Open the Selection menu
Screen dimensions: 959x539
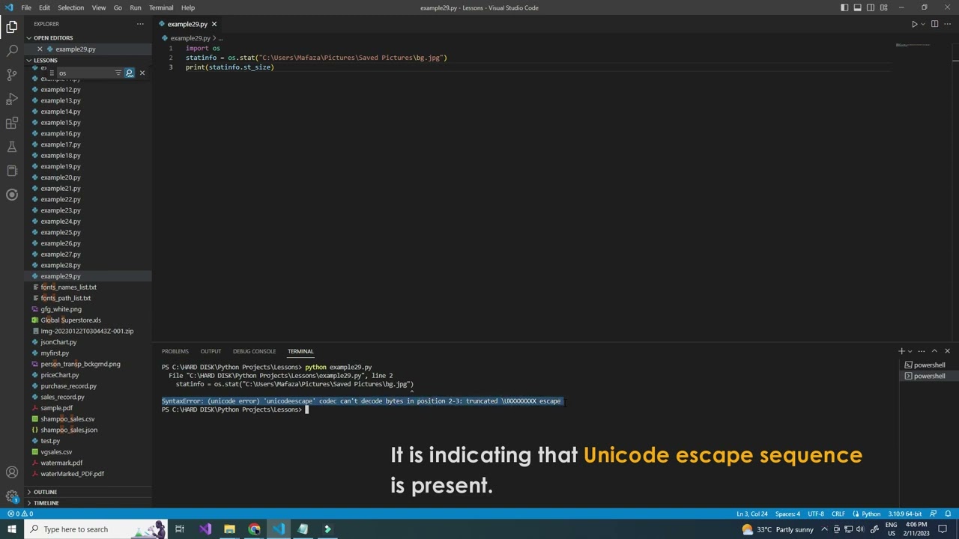click(x=70, y=7)
